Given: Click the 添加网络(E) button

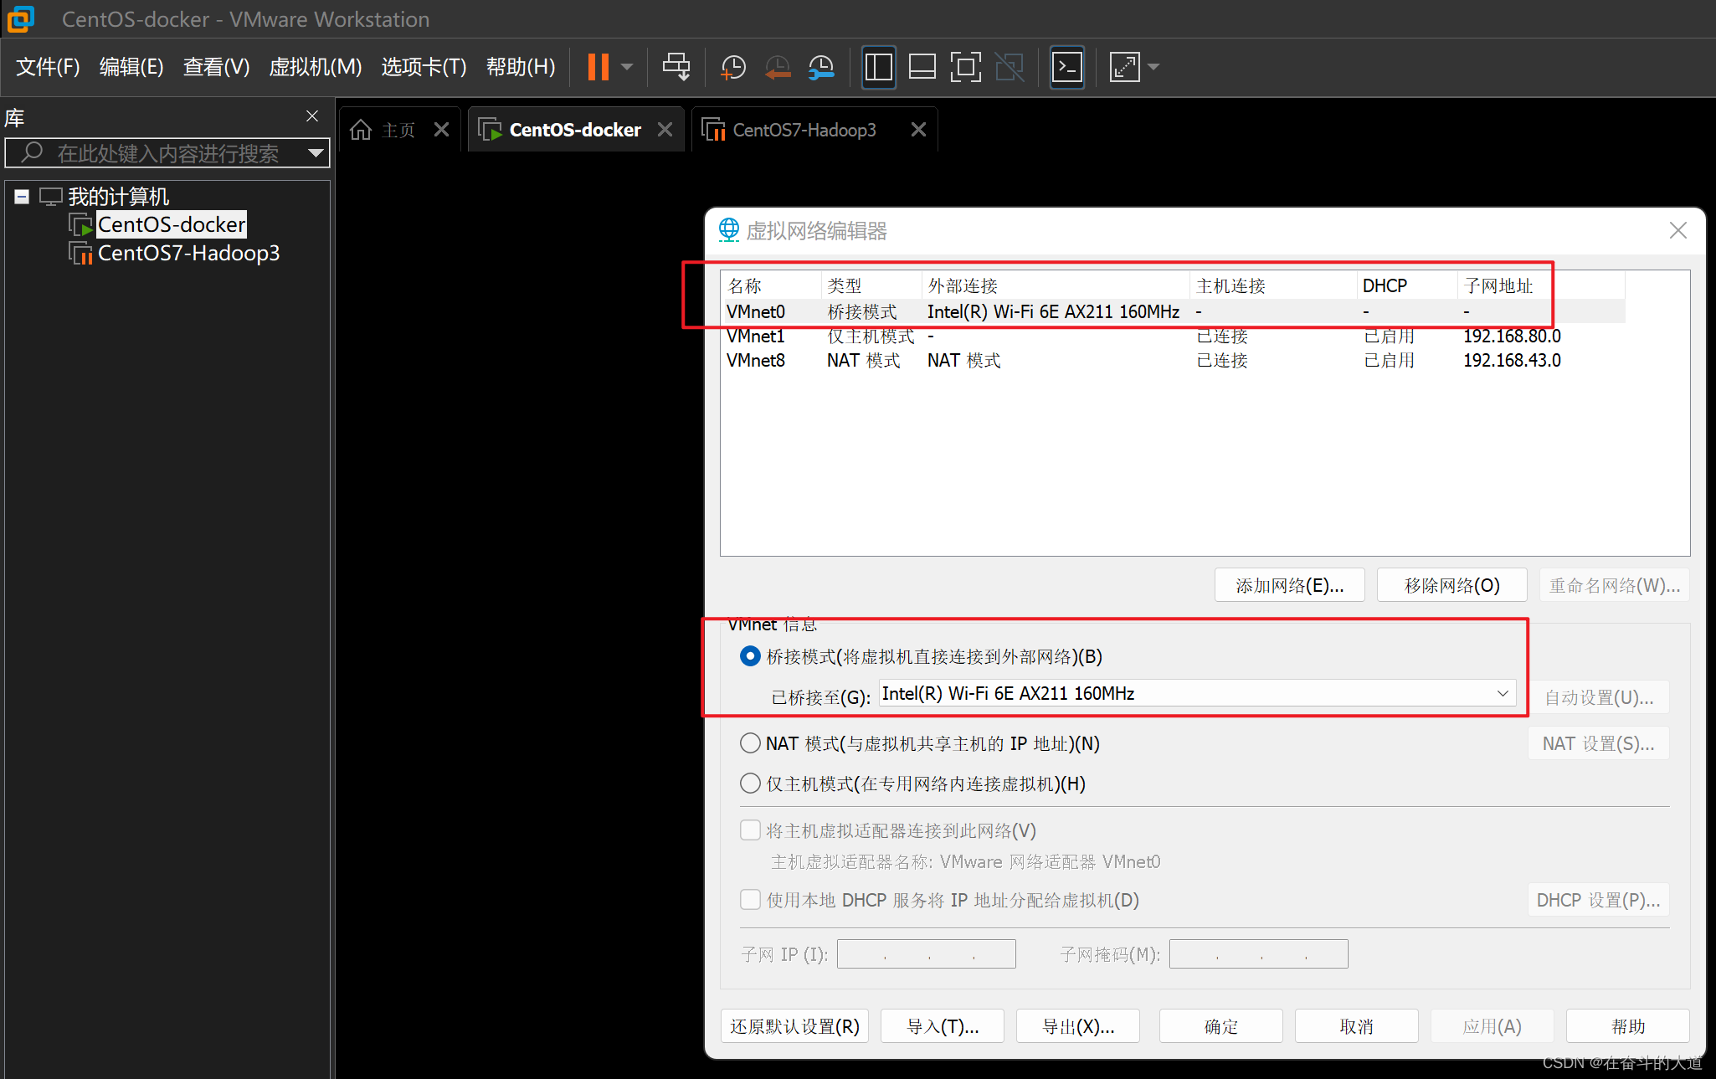Looking at the screenshot, I should [x=1289, y=585].
